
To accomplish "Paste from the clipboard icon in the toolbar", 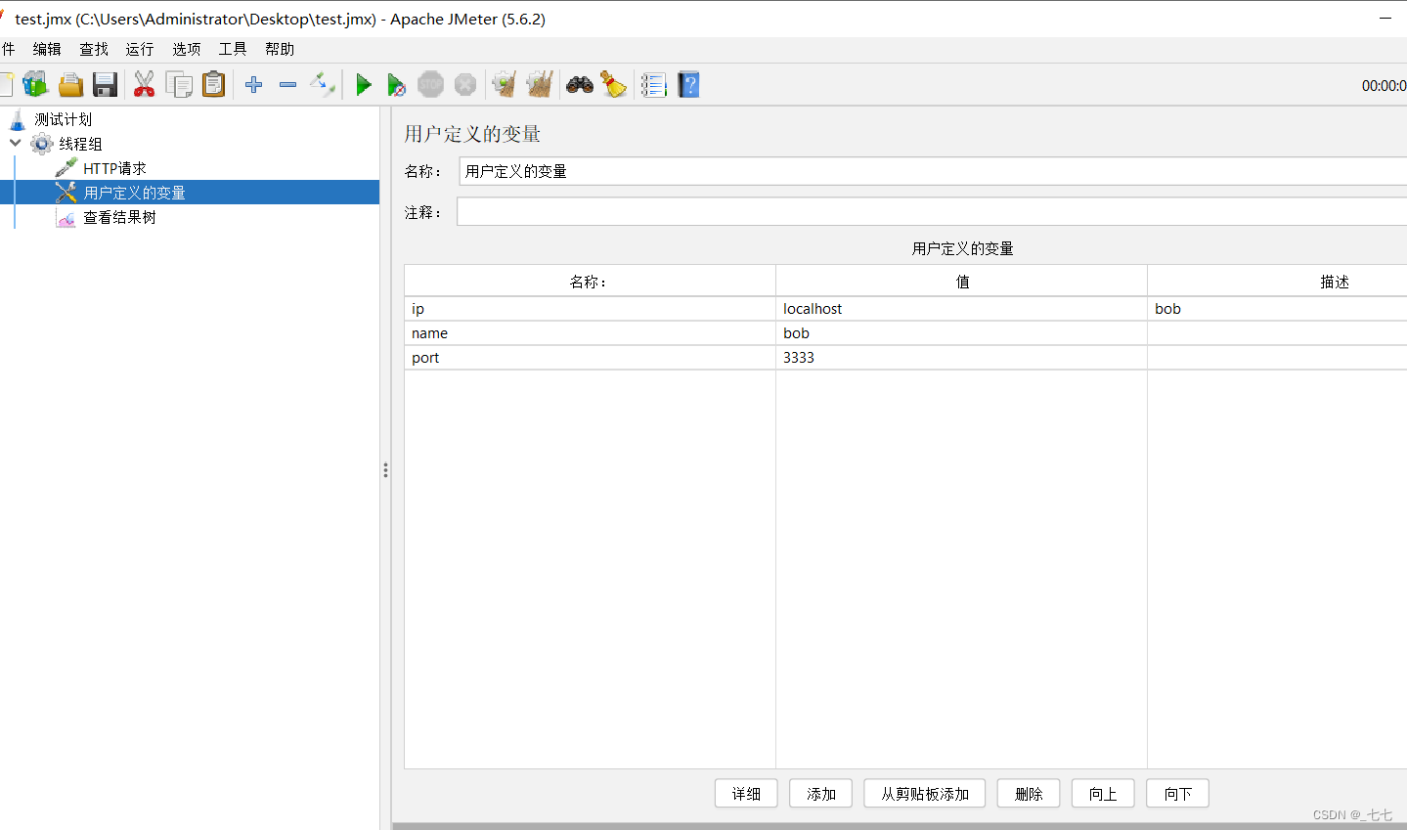I will (x=213, y=85).
